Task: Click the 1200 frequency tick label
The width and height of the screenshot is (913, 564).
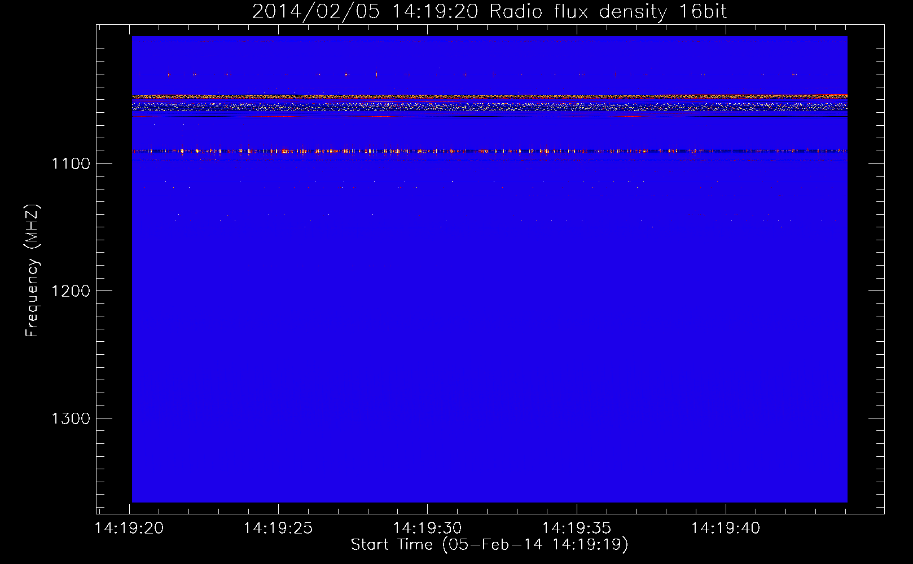Action: [71, 291]
